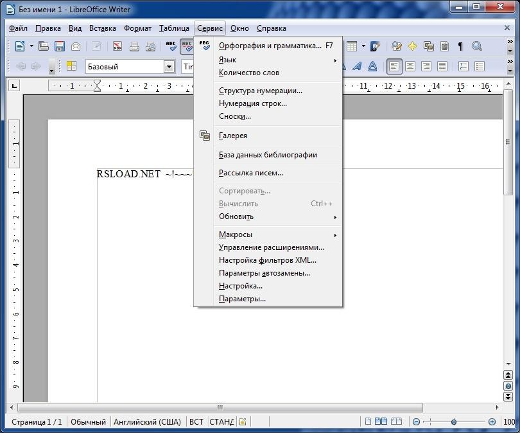Click the Open file folder icon
Image resolution: width=520 pixels, height=433 pixels.
click(44, 46)
